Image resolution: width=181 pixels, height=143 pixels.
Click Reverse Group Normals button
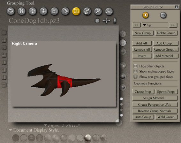[155, 111]
